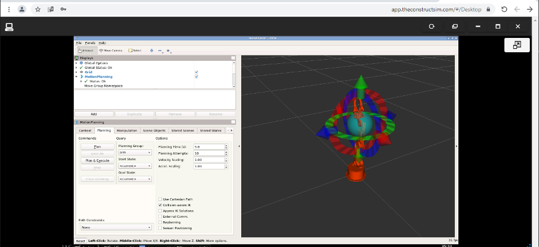Click the browser profile avatar icon
The image size is (539, 247).
tap(22, 9)
